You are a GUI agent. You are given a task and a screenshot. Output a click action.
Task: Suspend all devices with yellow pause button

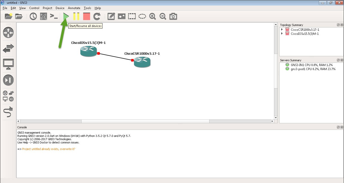coord(76,16)
